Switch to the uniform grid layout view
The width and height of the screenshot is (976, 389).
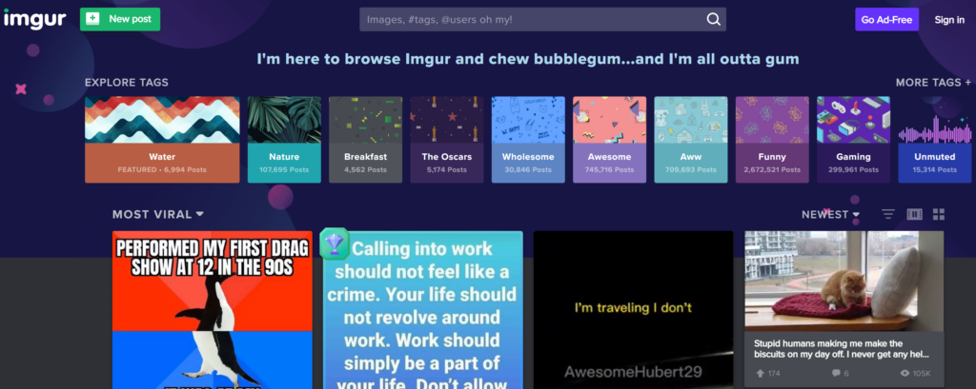[x=938, y=214]
